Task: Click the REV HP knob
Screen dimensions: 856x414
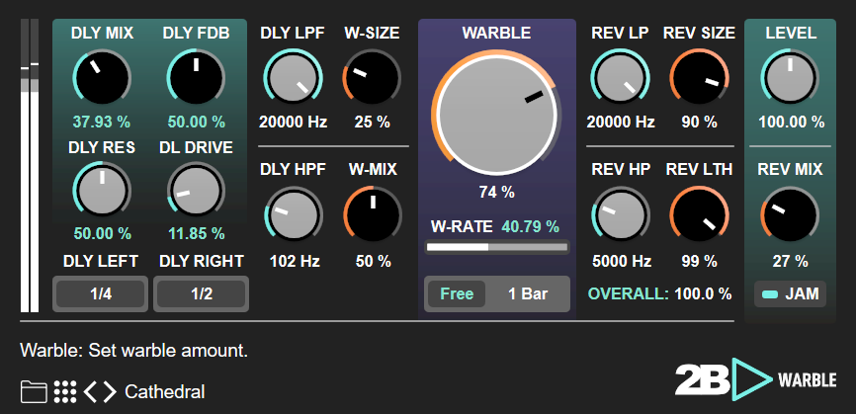Action: pyautogui.click(x=620, y=215)
